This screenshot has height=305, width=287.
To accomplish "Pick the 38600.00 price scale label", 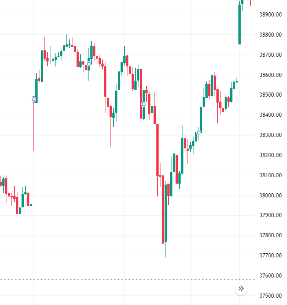I will tap(270, 75).
